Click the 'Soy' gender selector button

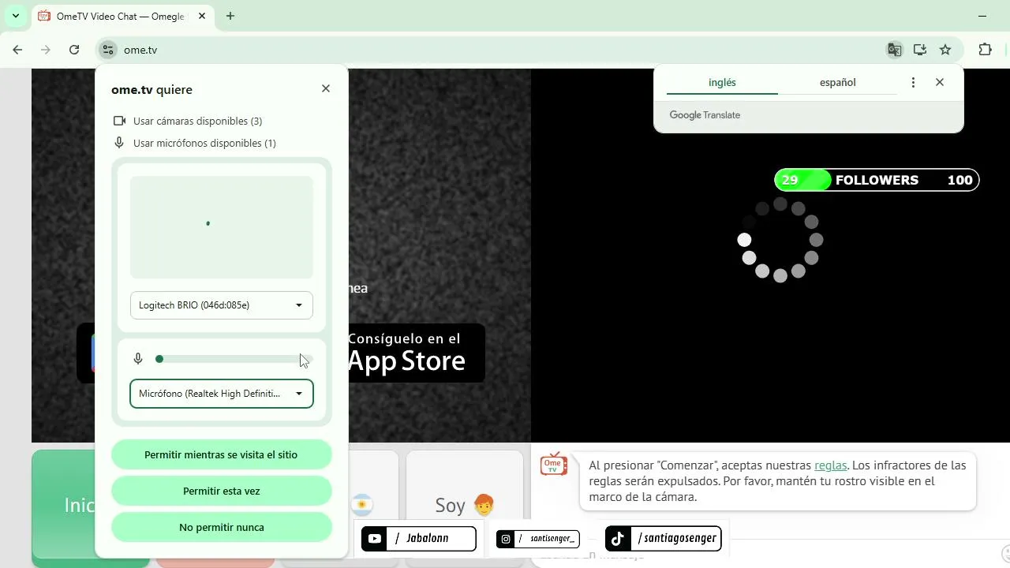coord(464,505)
